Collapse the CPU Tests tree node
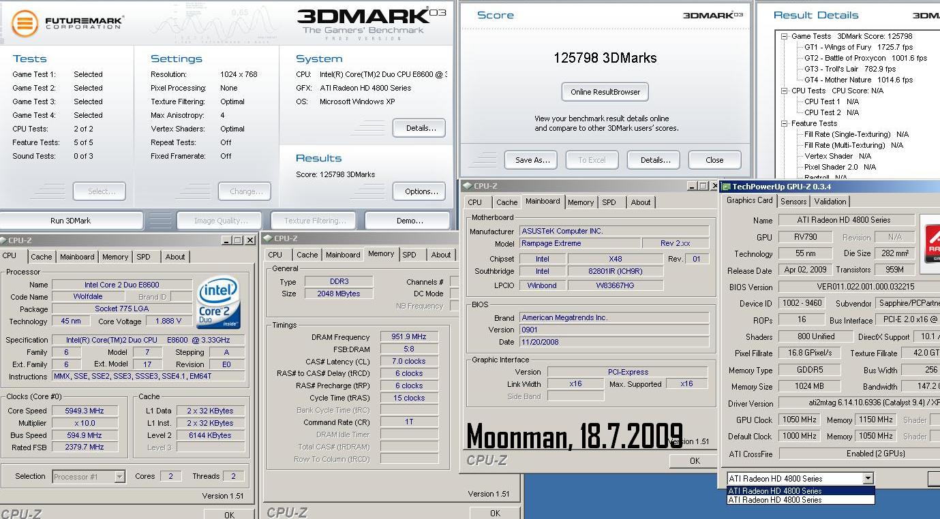940x519 pixels. [785, 91]
